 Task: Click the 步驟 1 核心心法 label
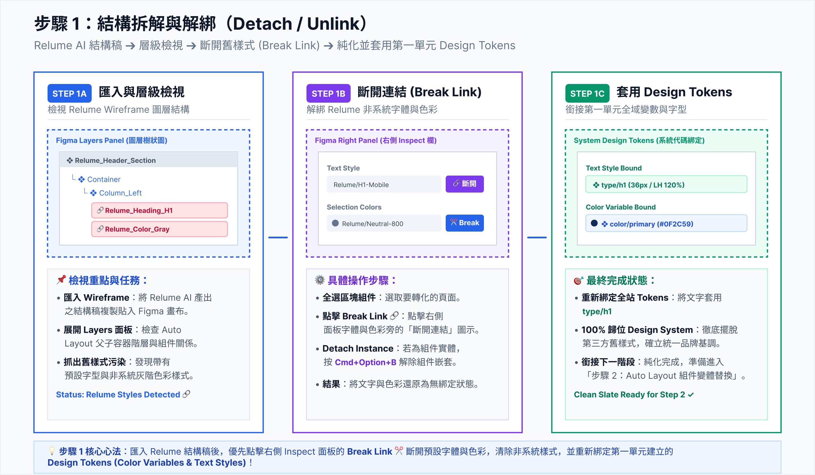(90, 451)
